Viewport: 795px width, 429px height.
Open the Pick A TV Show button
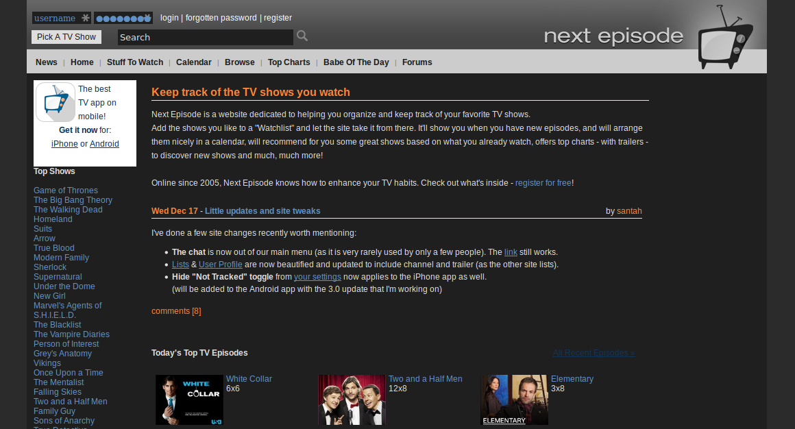[66, 37]
